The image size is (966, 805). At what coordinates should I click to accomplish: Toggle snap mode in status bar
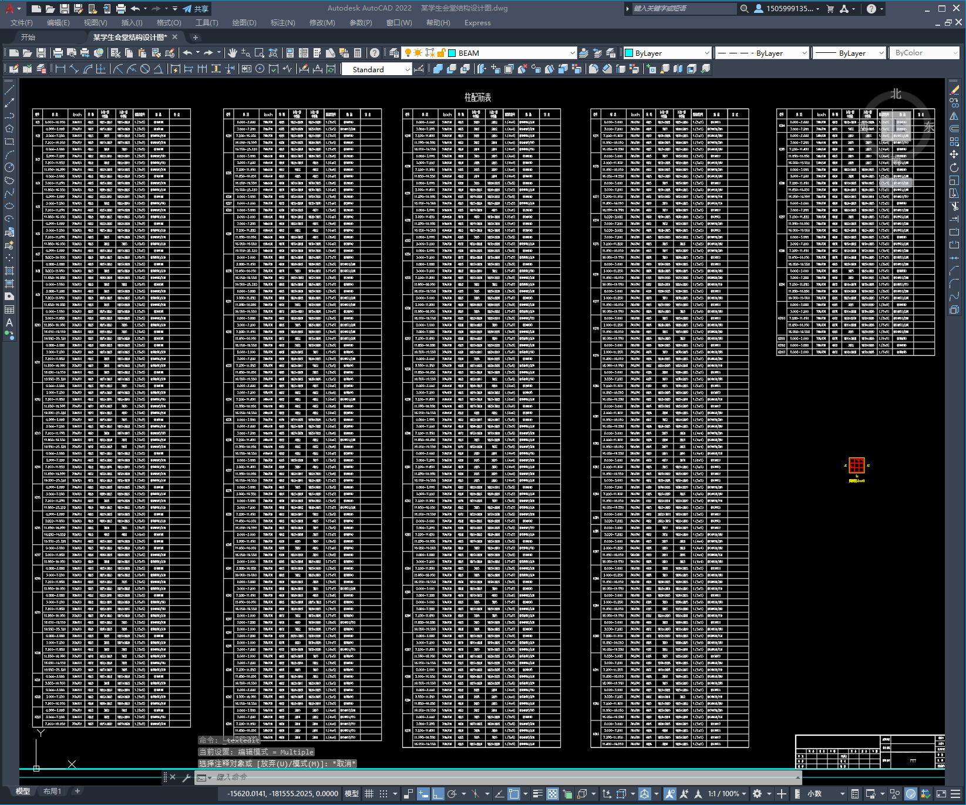pos(383,794)
